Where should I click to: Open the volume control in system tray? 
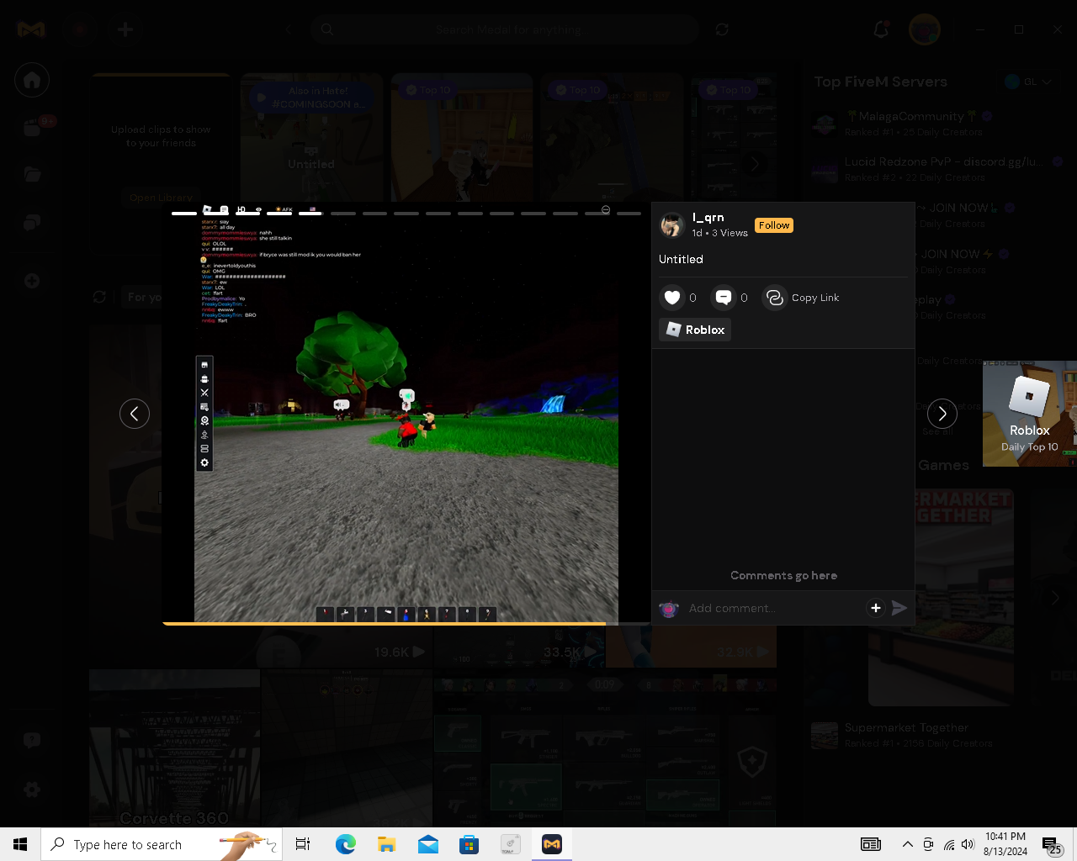tap(968, 844)
